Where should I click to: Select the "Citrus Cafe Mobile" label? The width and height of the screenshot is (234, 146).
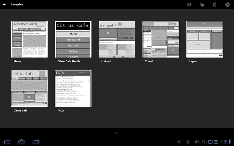[69, 61]
